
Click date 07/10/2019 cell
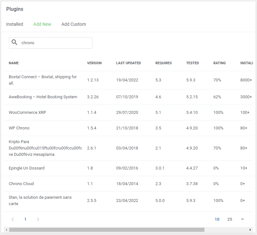(127, 97)
